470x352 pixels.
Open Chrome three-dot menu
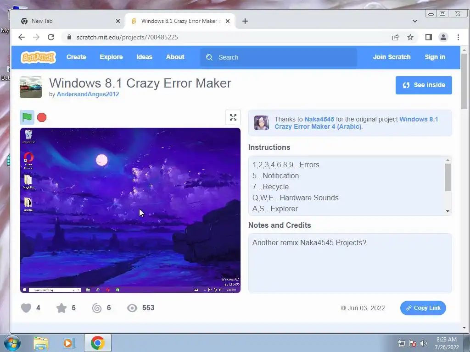click(x=458, y=37)
